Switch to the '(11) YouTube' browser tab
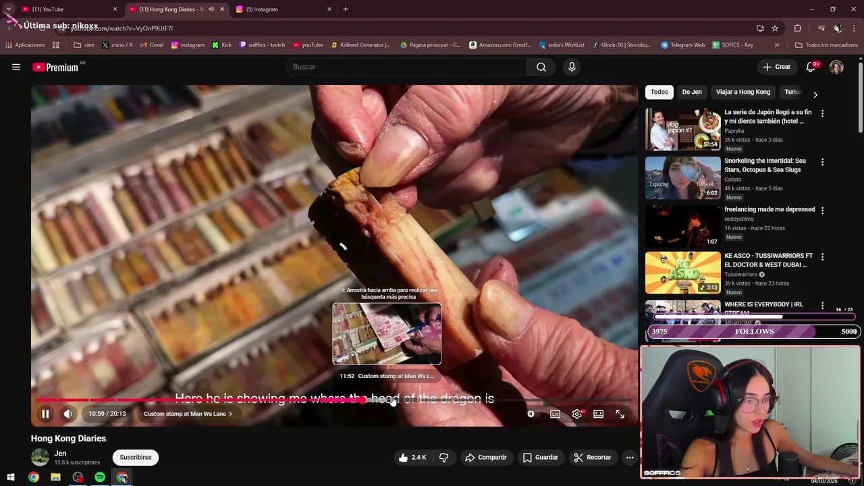Image resolution: width=864 pixels, height=486 pixels. click(x=69, y=9)
